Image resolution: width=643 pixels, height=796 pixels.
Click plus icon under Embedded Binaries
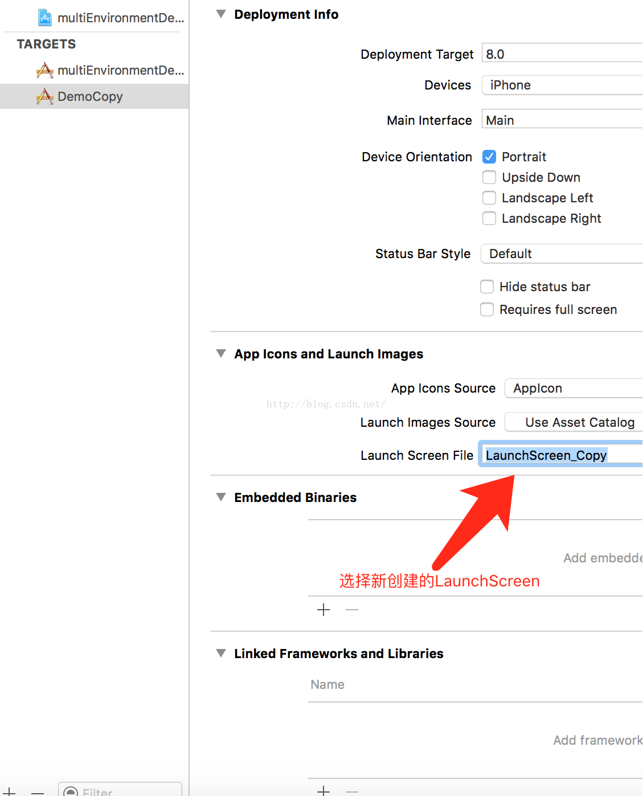click(x=323, y=610)
